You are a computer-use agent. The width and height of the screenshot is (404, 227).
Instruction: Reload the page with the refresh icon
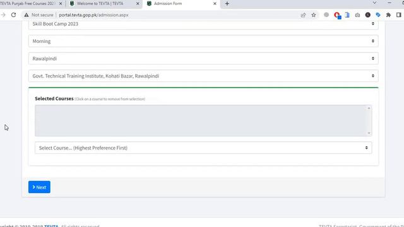pos(13,15)
